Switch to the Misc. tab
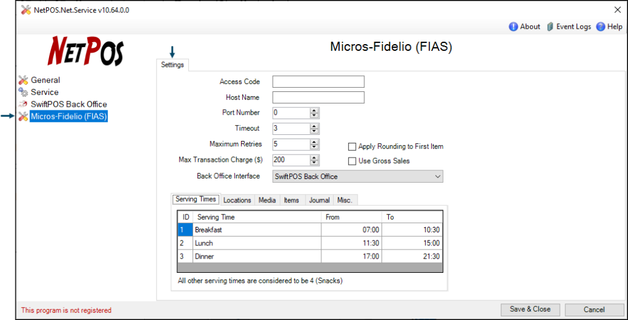The width and height of the screenshot is (628, 320). [345, 200]
